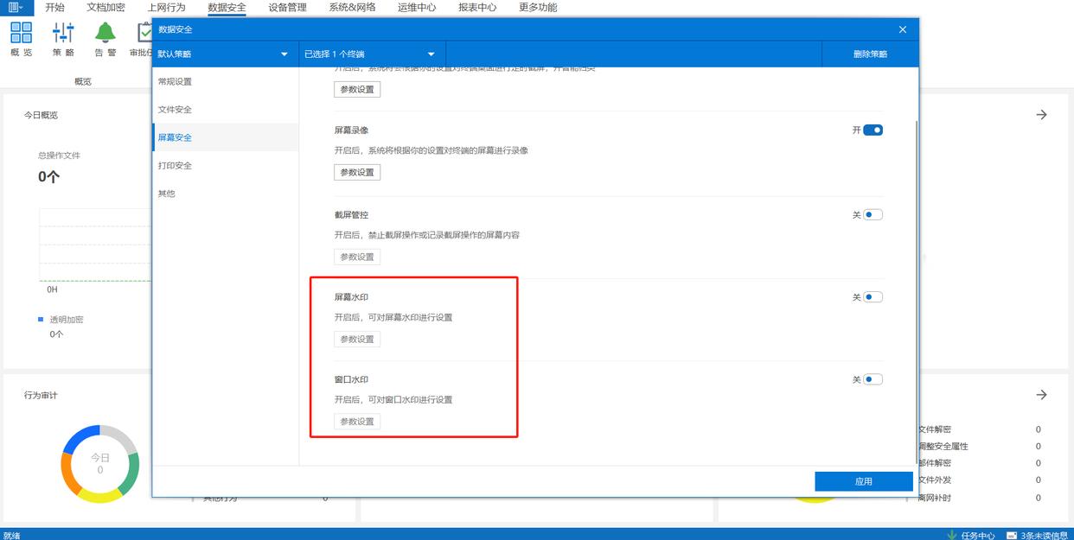
Task: Enable the 截屏管控 toggle
Action: [x=873, y=215]
